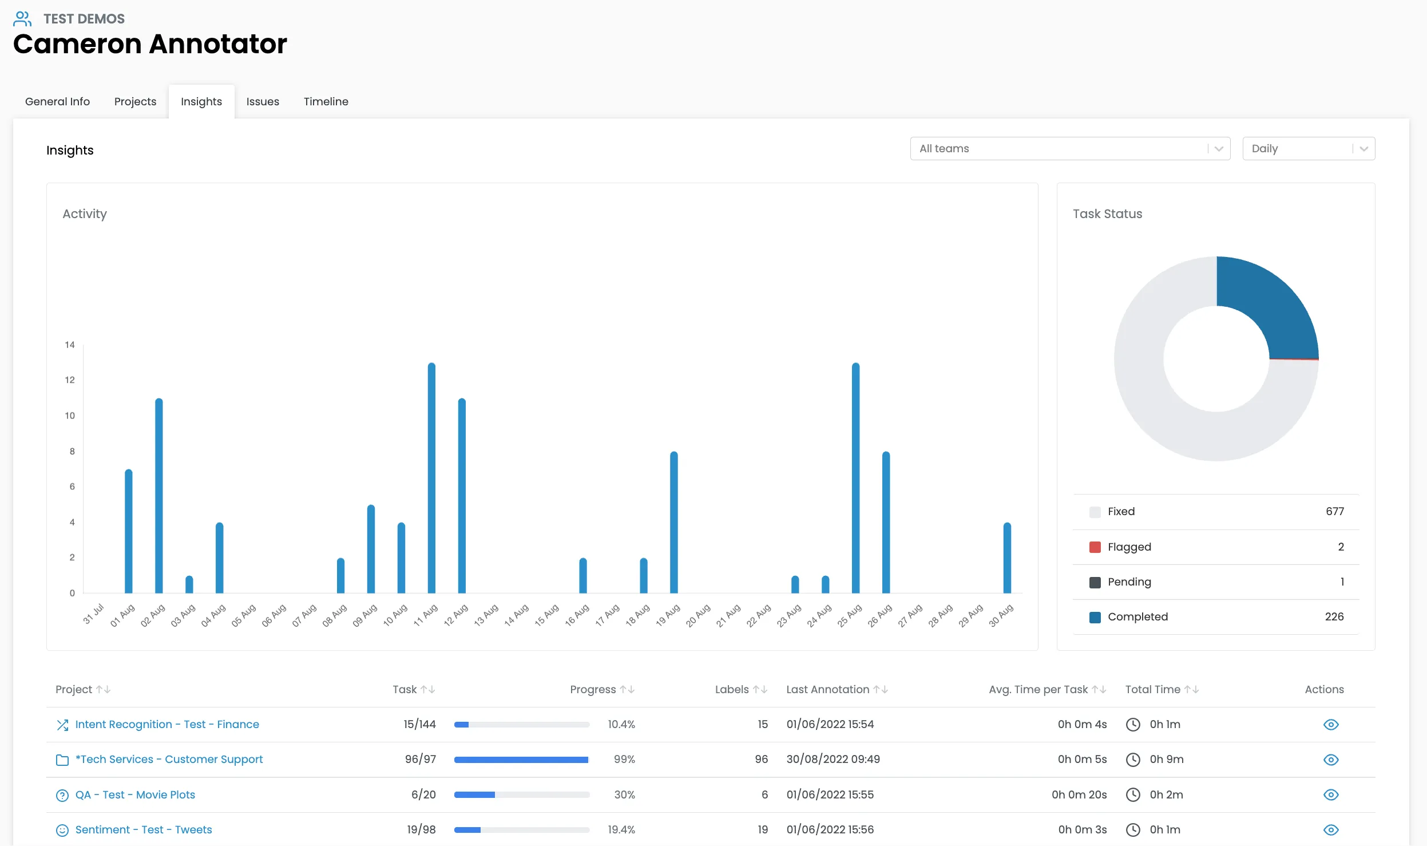Image resolution: width=1427 pixels, height=846 pixels.
Task: Click the 99% progress bar for Tech Services
Action: tap(522, 760)
